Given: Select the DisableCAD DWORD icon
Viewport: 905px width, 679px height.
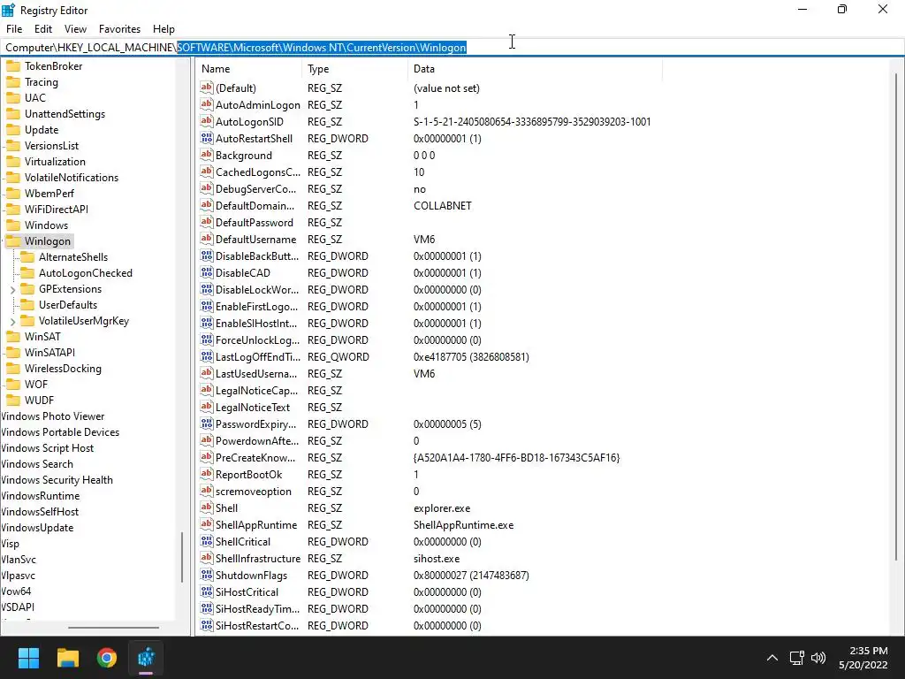Looking at the screenshot, I should (206, 272).
